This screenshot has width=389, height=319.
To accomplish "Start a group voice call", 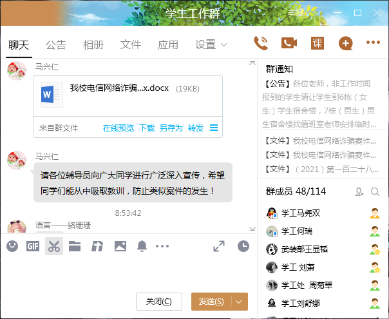I will click(x=261, y=43).
